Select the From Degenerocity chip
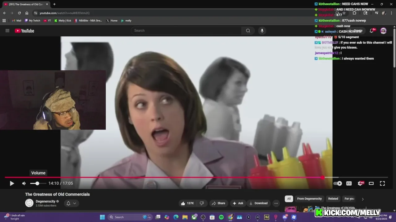The image size is (396, 222). [x=309, y=199]
